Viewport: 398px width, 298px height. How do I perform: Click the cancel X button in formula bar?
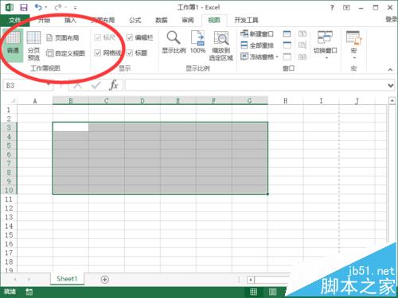77,85
